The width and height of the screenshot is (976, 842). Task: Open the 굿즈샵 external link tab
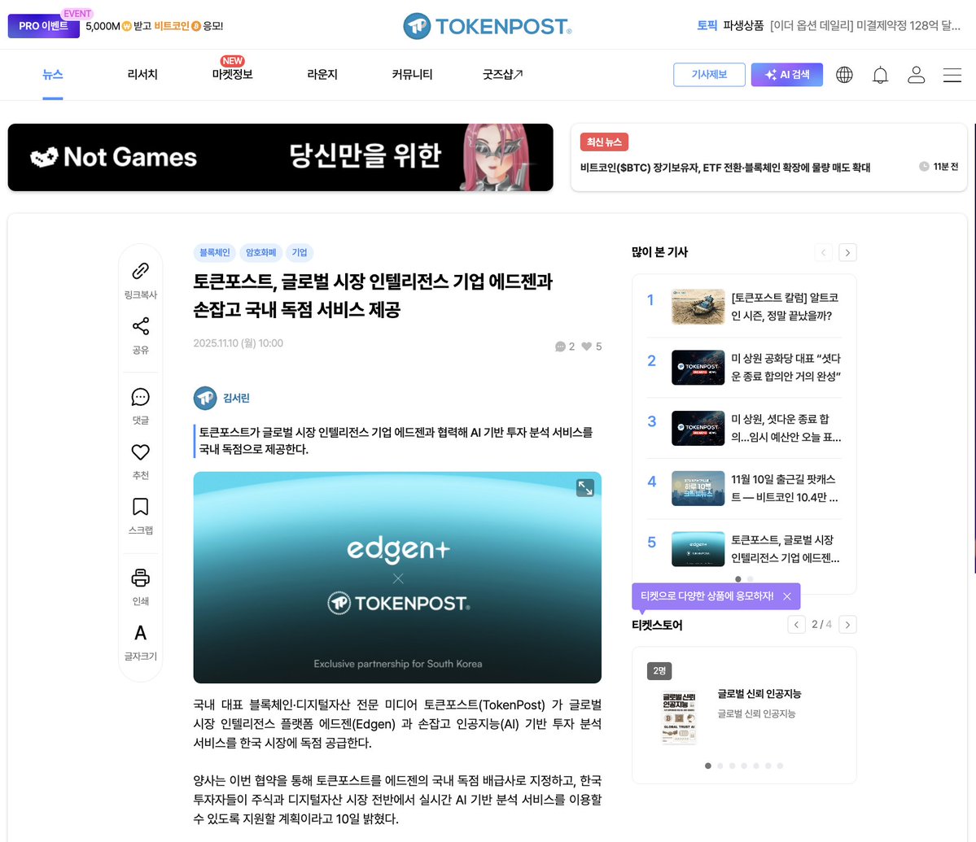[502, 75]
